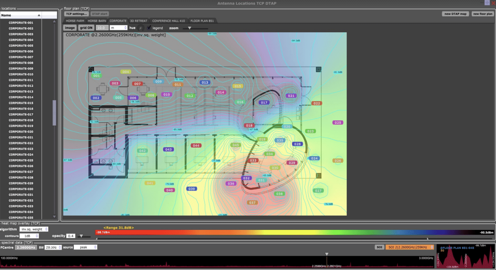The image size is (496, 270).
Task: Open TCP settings dialog
Action: coord(76,14)
